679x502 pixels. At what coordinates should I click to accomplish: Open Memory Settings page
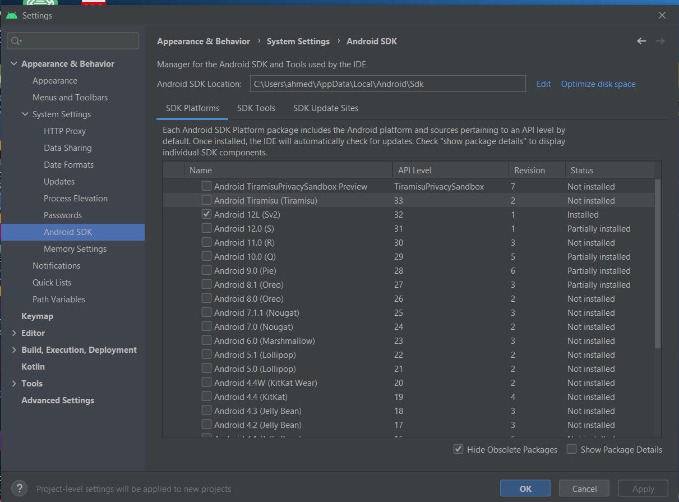click(x=75, y=249)
